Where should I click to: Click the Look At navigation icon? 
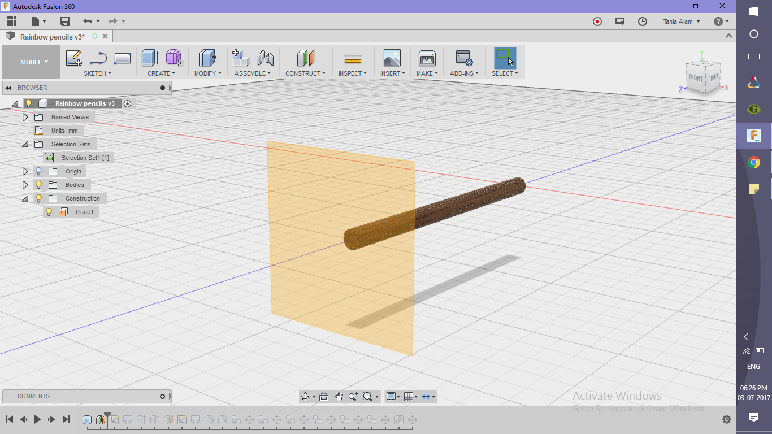point(324,397)
